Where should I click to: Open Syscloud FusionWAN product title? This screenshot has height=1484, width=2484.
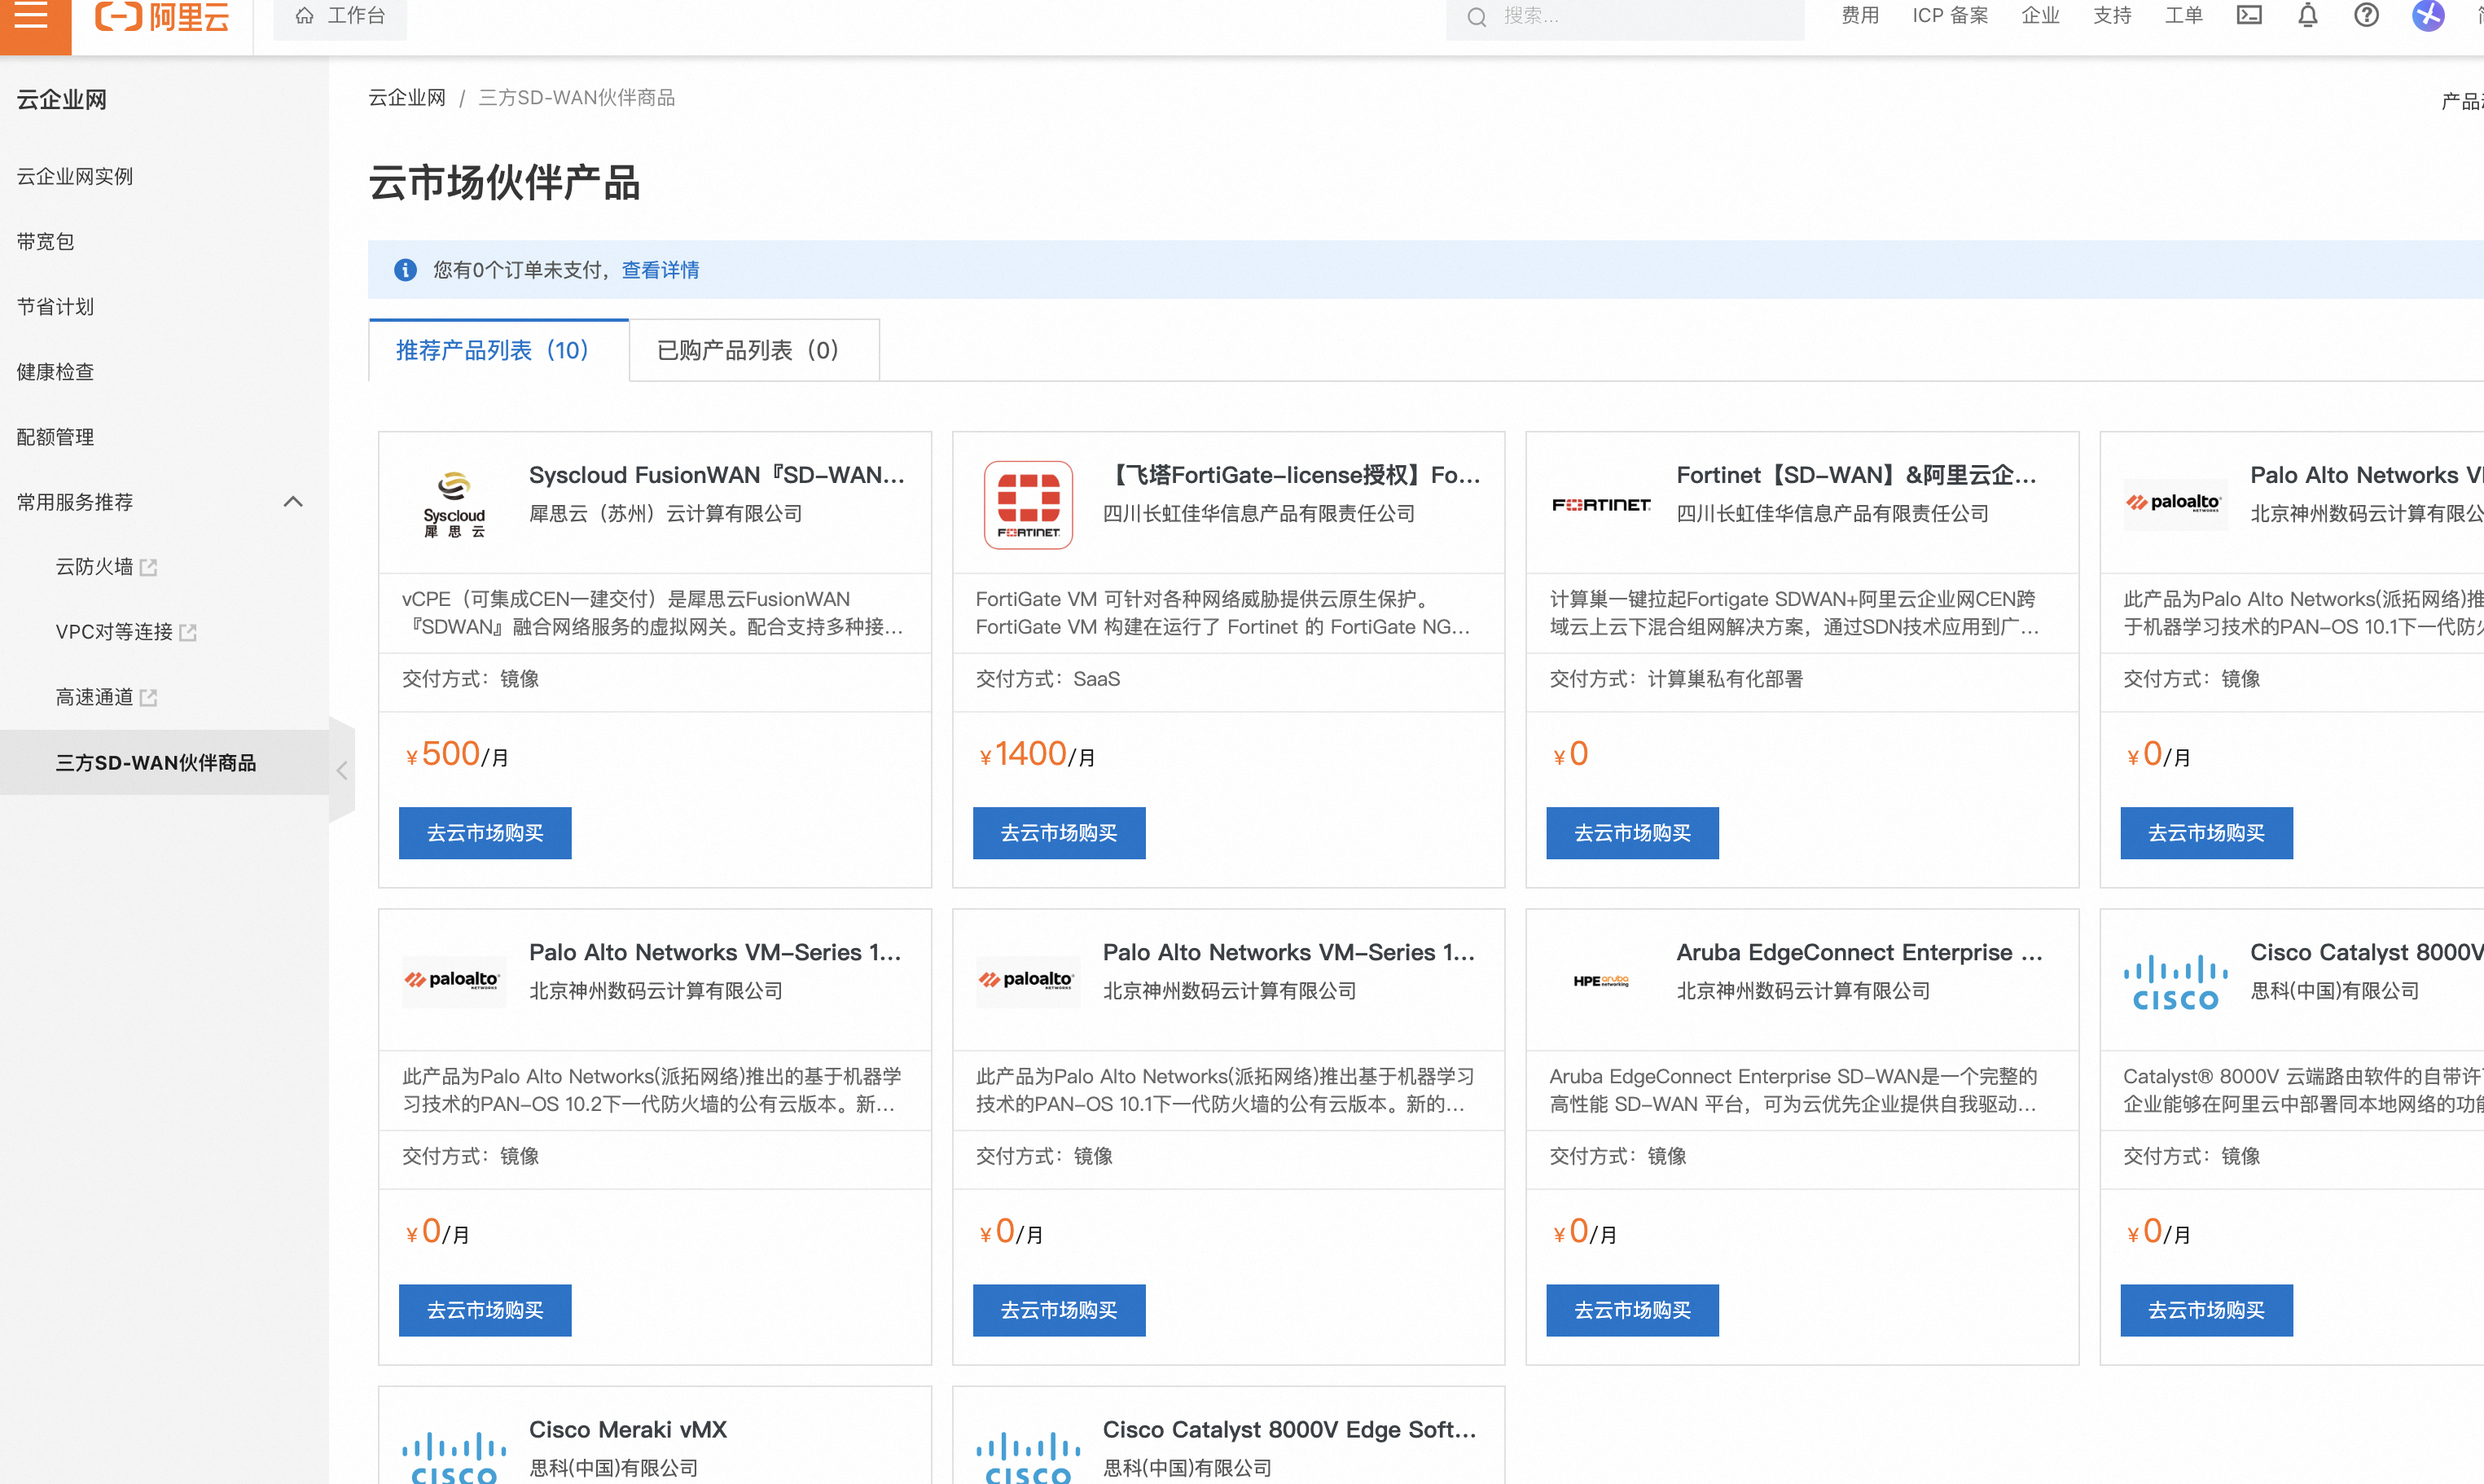click(x=717, y=475)
